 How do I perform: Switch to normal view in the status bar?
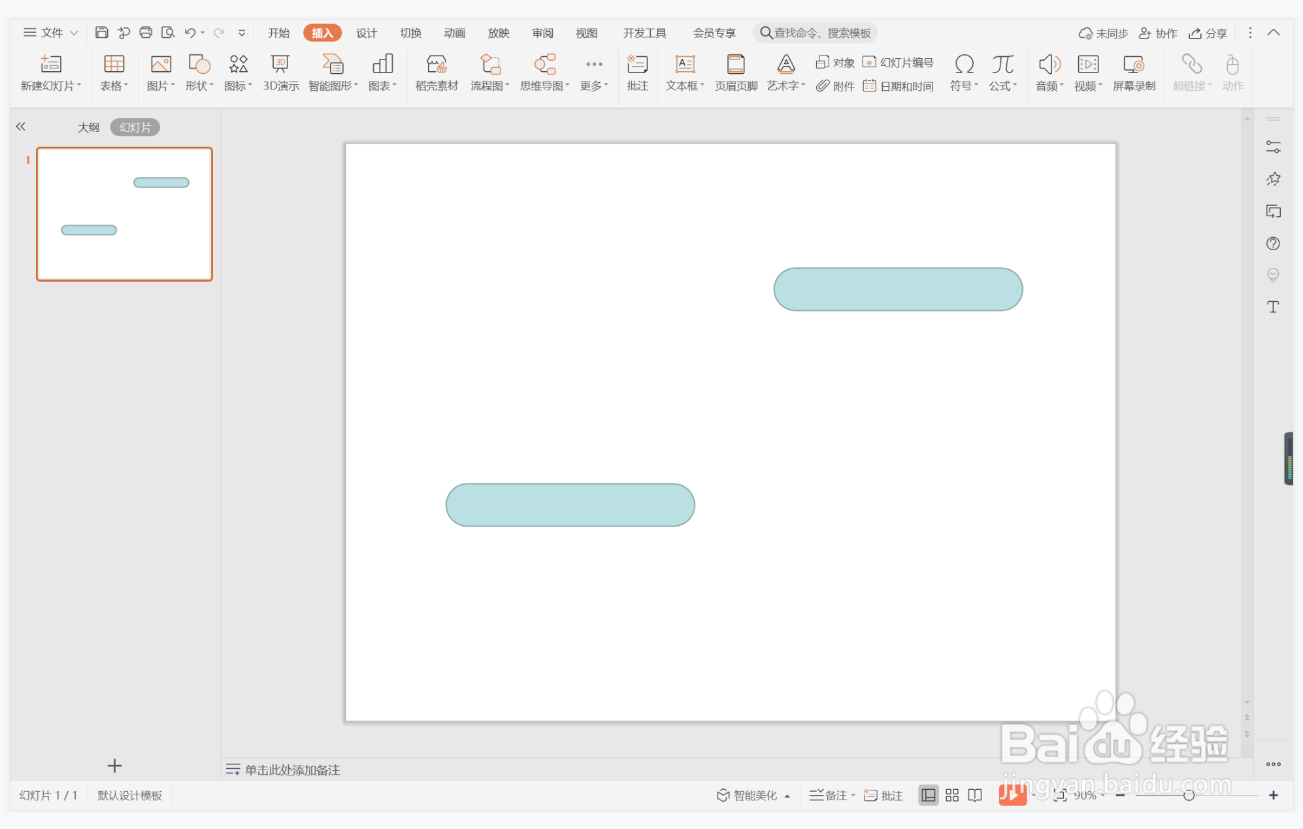928,795
